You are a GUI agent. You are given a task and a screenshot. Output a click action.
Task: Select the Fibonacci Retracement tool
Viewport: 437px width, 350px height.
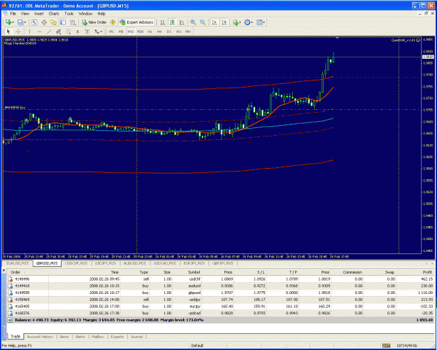68,31
